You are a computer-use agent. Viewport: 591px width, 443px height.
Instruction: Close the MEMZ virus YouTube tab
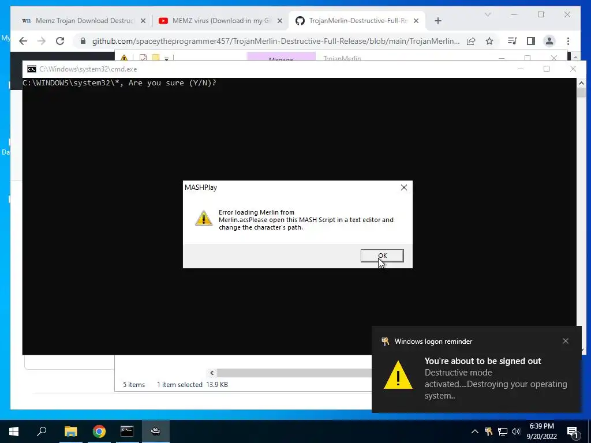[x=280, y=21]
